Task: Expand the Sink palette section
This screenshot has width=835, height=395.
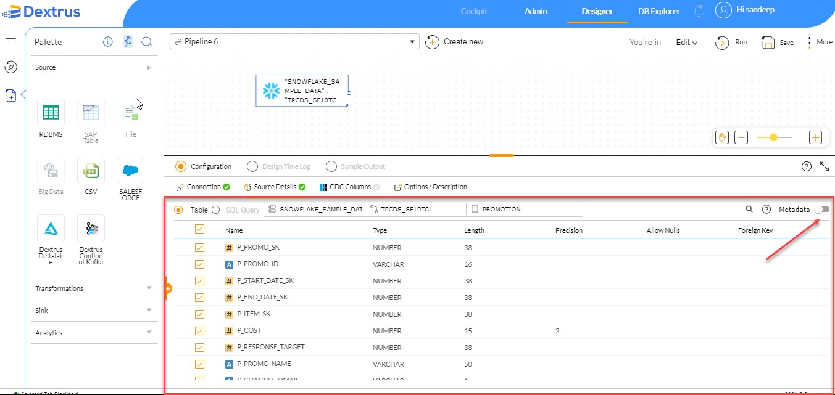Action: [x=94, y=311]
